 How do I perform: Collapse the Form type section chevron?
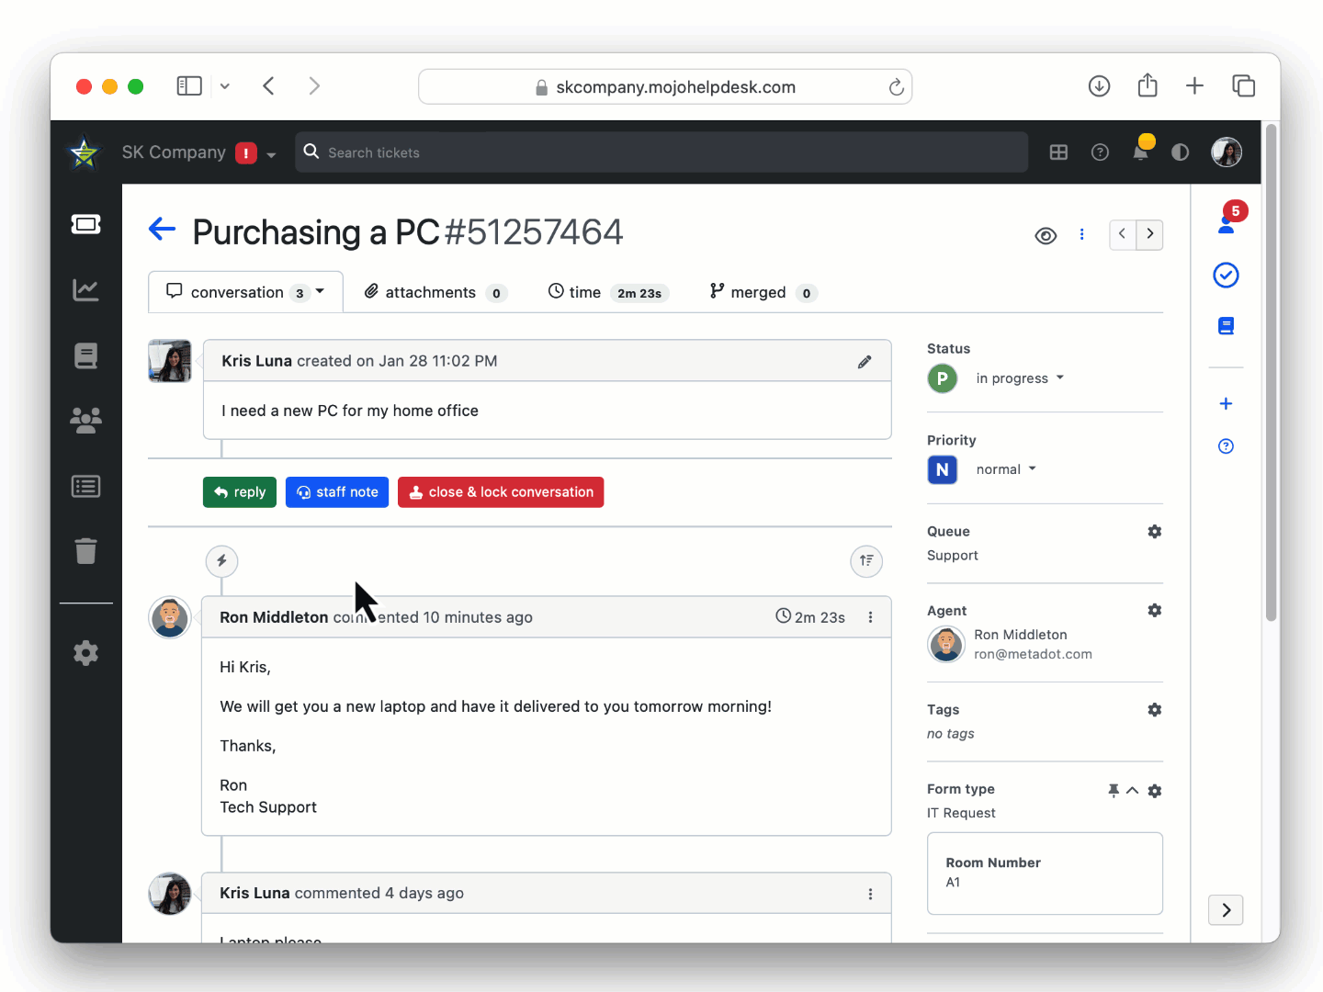(1133, 791)
